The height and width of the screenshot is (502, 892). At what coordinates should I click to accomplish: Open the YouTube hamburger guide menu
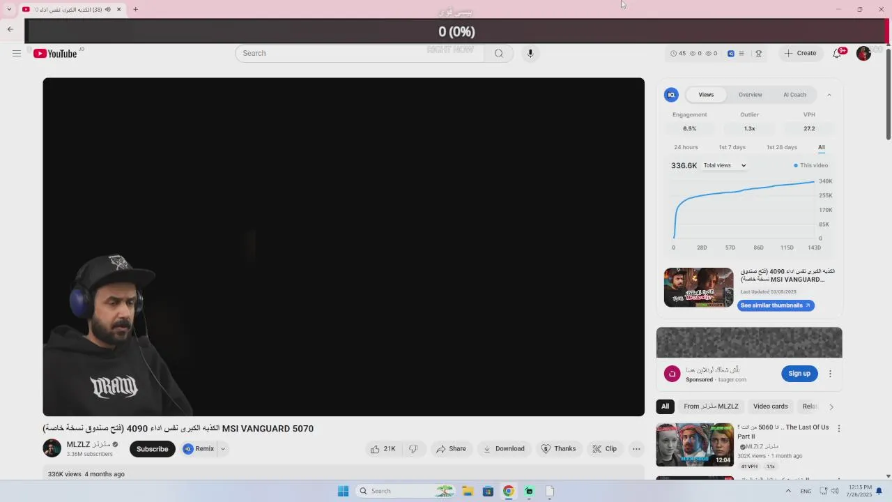[x=17, y=53]
